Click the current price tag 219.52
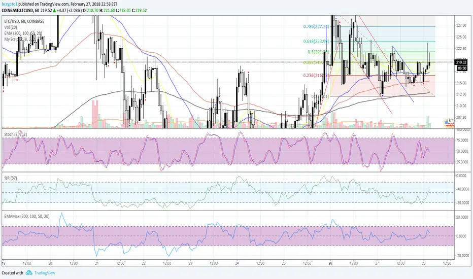 [x=461, y=62]
